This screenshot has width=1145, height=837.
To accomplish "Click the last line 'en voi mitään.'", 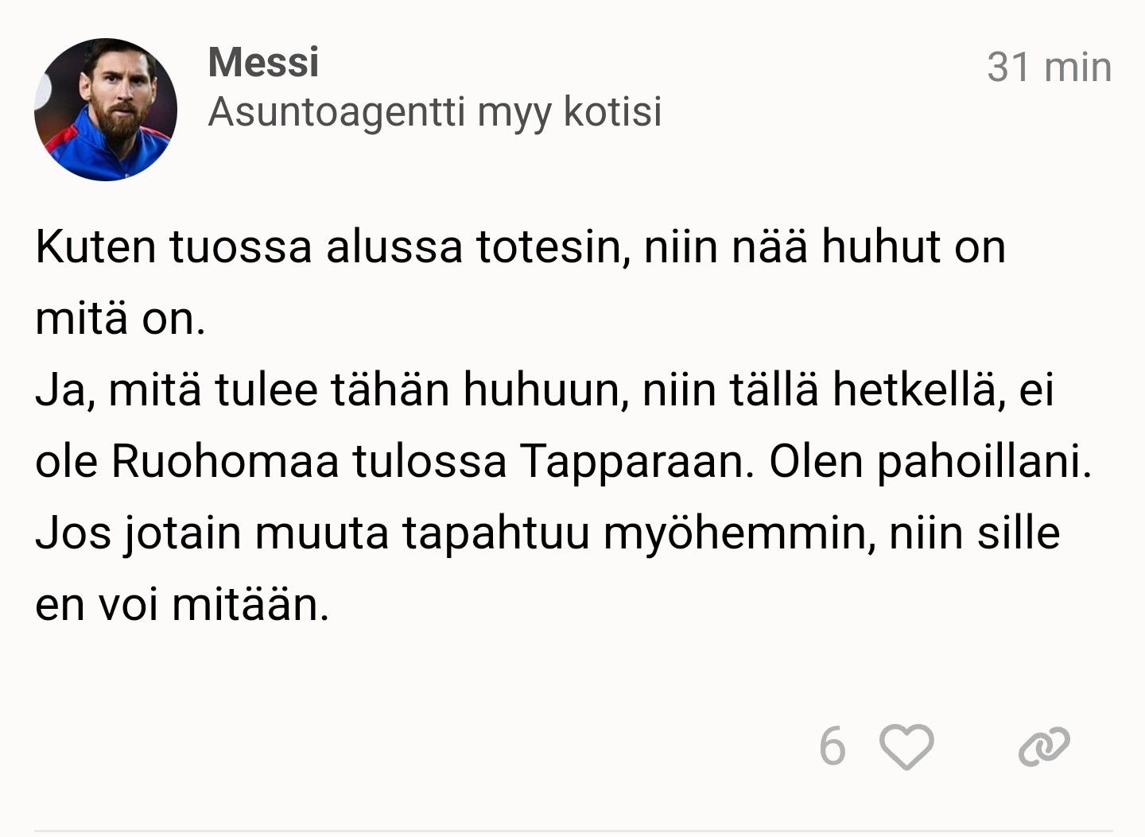I will 182,604.
